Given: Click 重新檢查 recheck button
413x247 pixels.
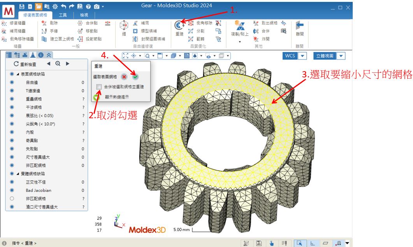Looking at the screenshot, I should tap(25, 64).
